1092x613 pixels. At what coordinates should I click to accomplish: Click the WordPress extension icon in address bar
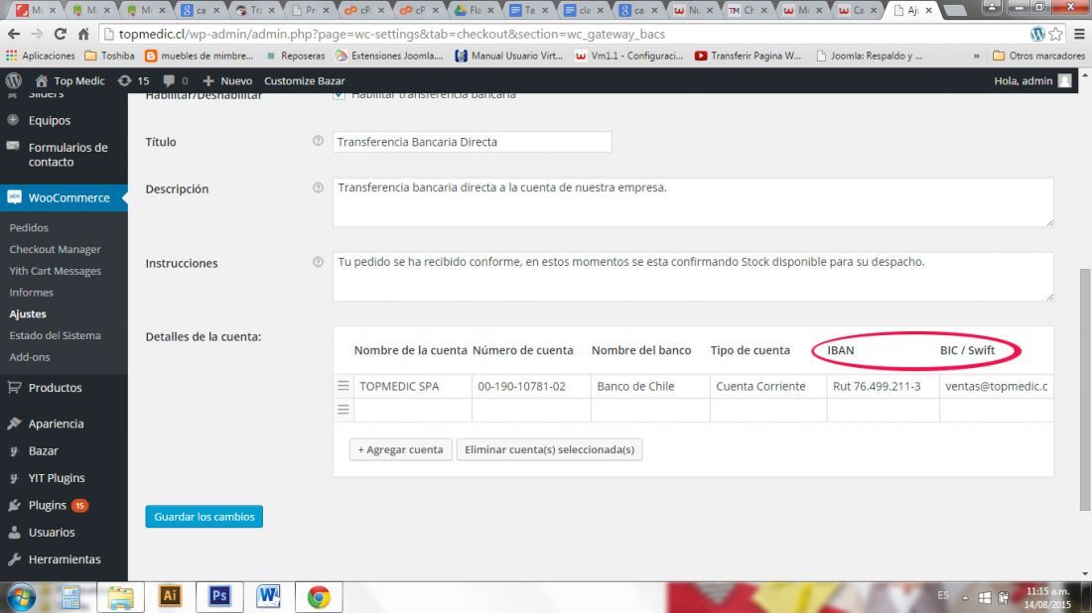1037,34
